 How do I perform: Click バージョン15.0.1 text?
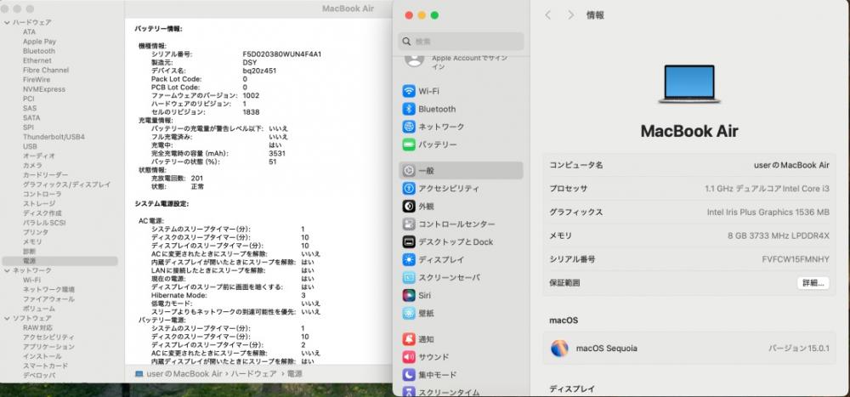(799, 349)
